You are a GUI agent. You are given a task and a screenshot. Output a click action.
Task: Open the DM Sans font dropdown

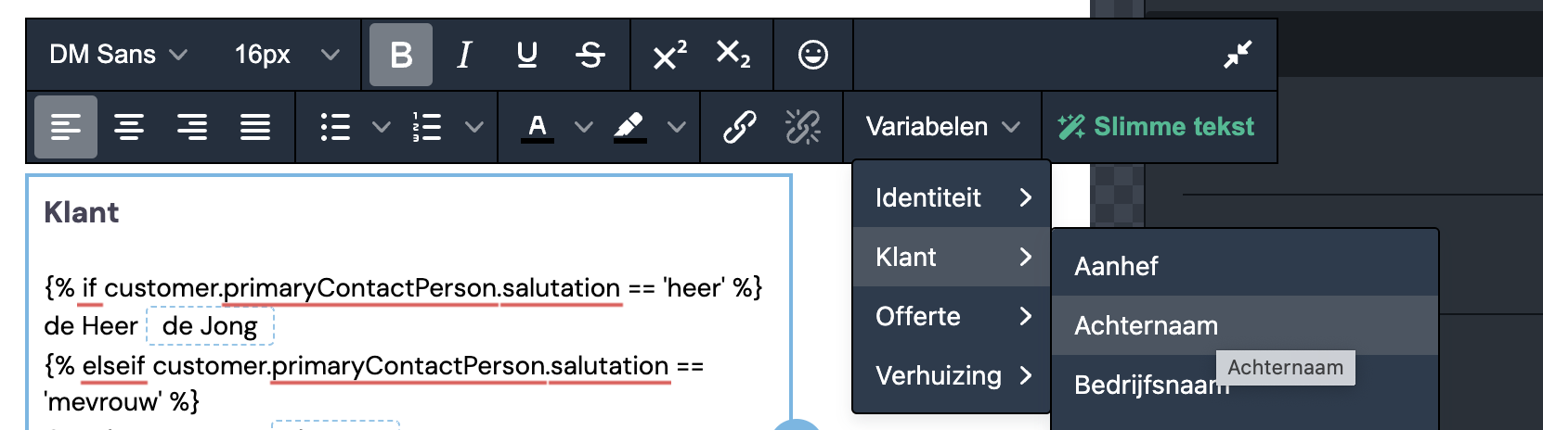point(119,55)
